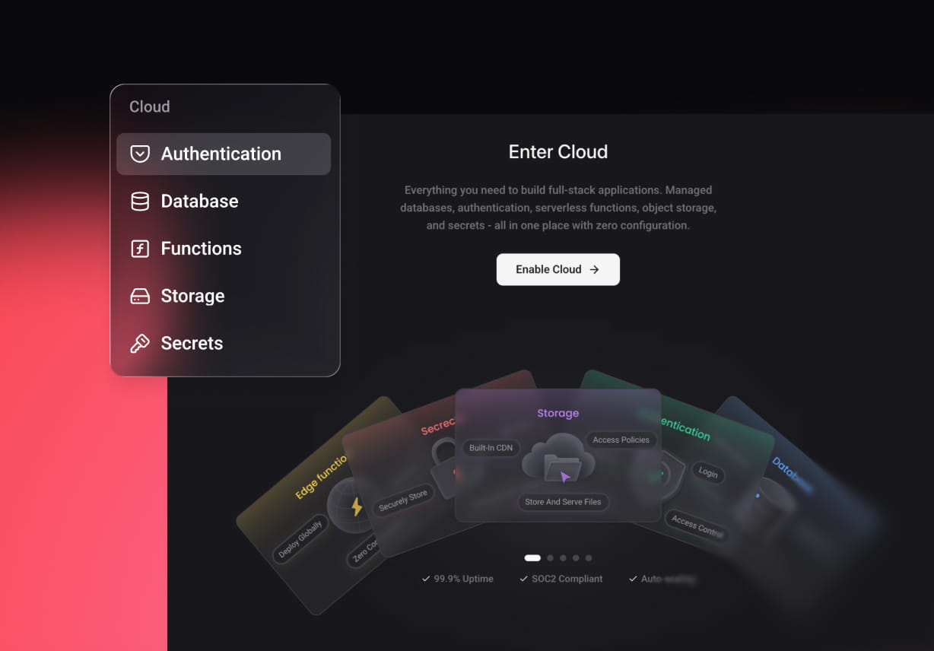Screen dimensions: 934x651
Task: Open the Functions menu item
Action: [x=224, y=249]
